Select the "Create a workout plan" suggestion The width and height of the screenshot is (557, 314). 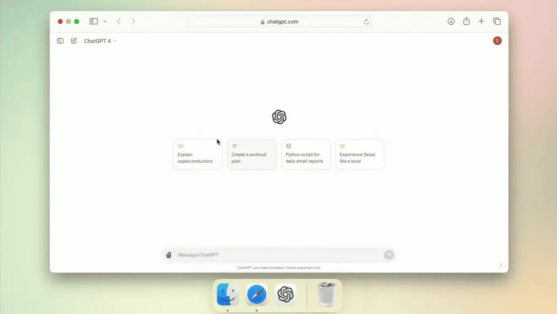251,154
